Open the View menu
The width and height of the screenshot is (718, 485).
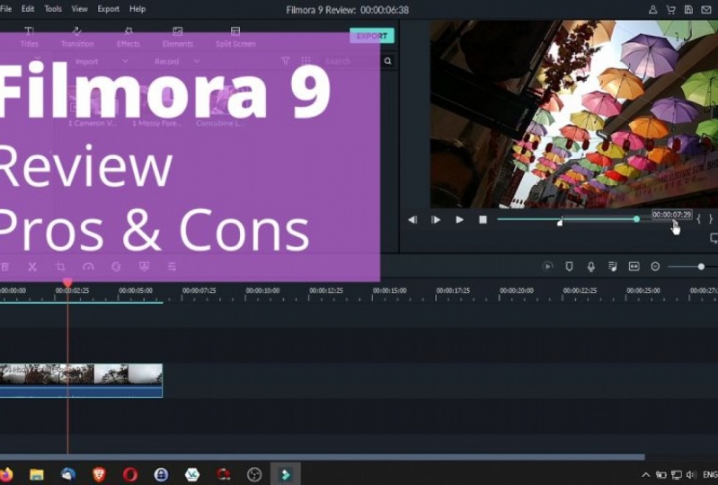click(79, 9)
